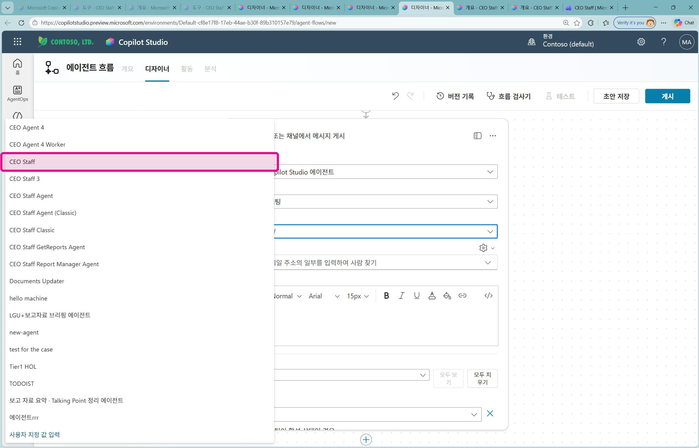Screen dimensions: 699x448
Task: Open browser extensions puzzle icon
Action: (591, 23)
